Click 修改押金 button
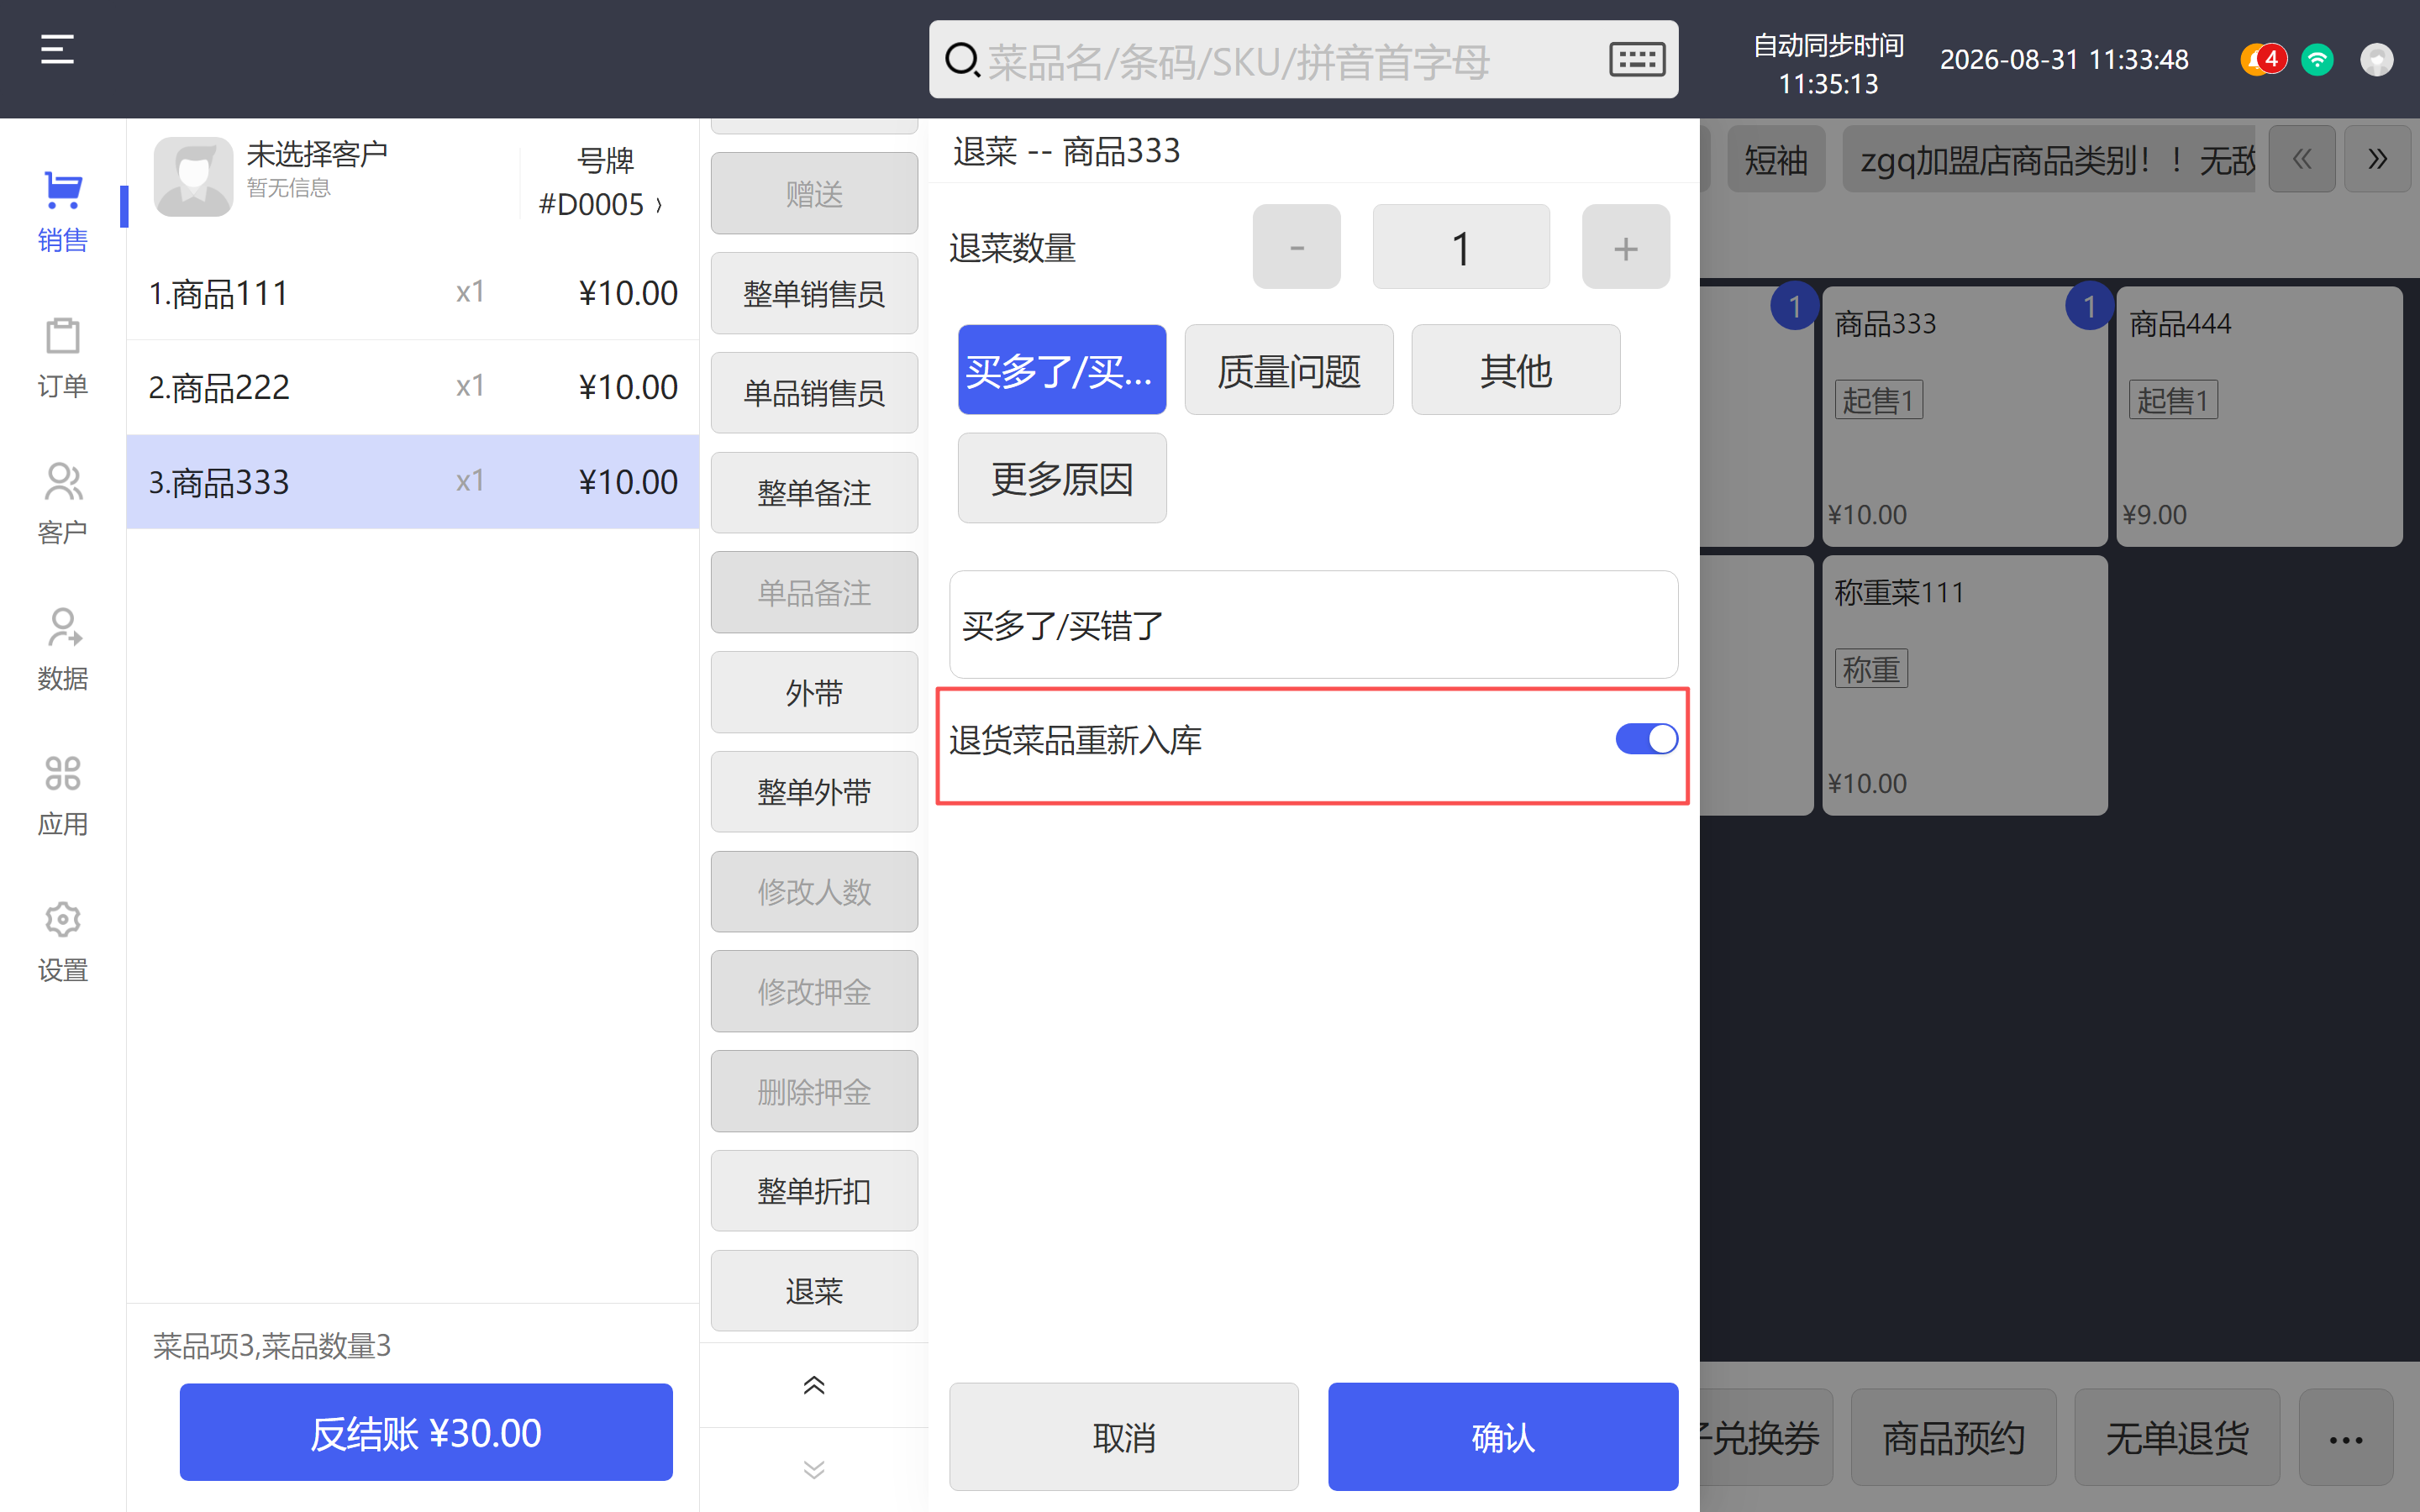This screenshot has height=1512, width=2420. 814,991
